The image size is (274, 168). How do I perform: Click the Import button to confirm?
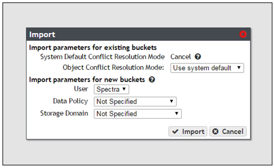[x=188, y=131]
